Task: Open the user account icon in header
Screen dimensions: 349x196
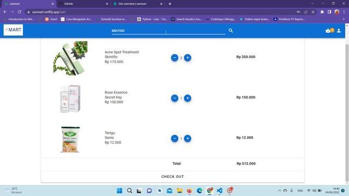Action: pos(339,30)
